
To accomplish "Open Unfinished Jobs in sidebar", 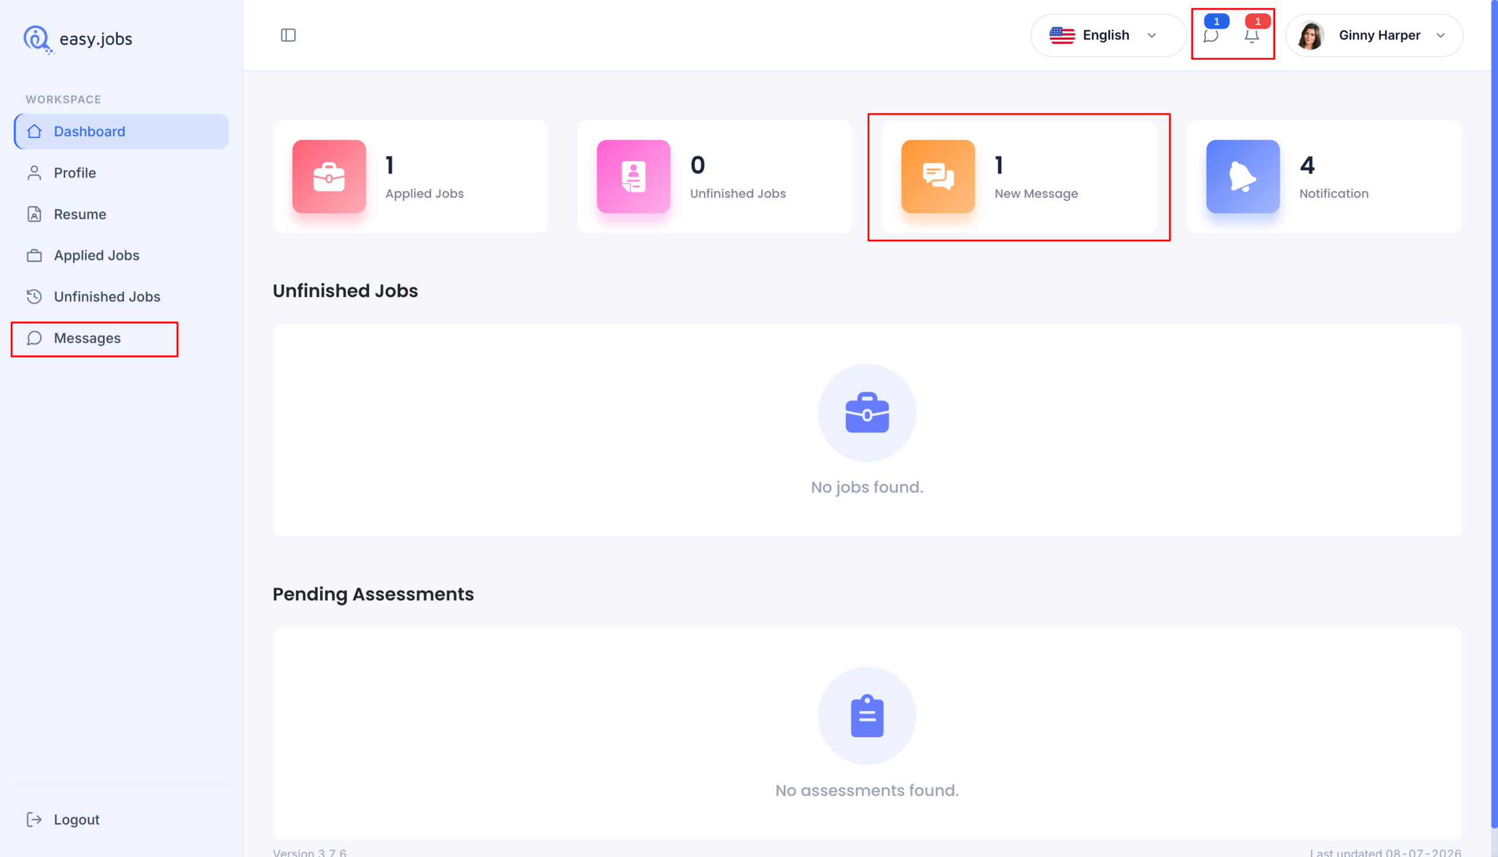I will click(x=121, y=296).
